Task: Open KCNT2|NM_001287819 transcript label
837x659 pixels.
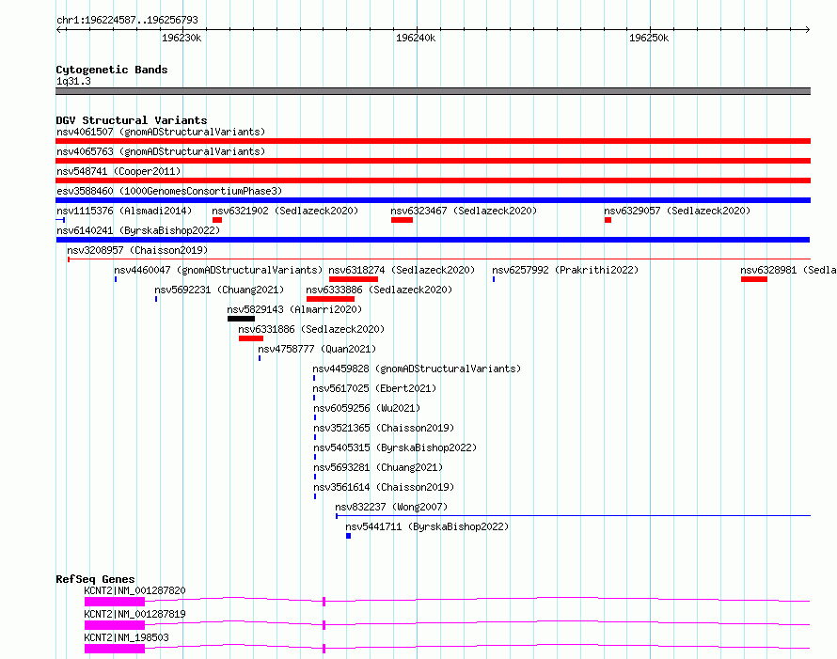Action: pyautogui.click(x=135, y=614)
